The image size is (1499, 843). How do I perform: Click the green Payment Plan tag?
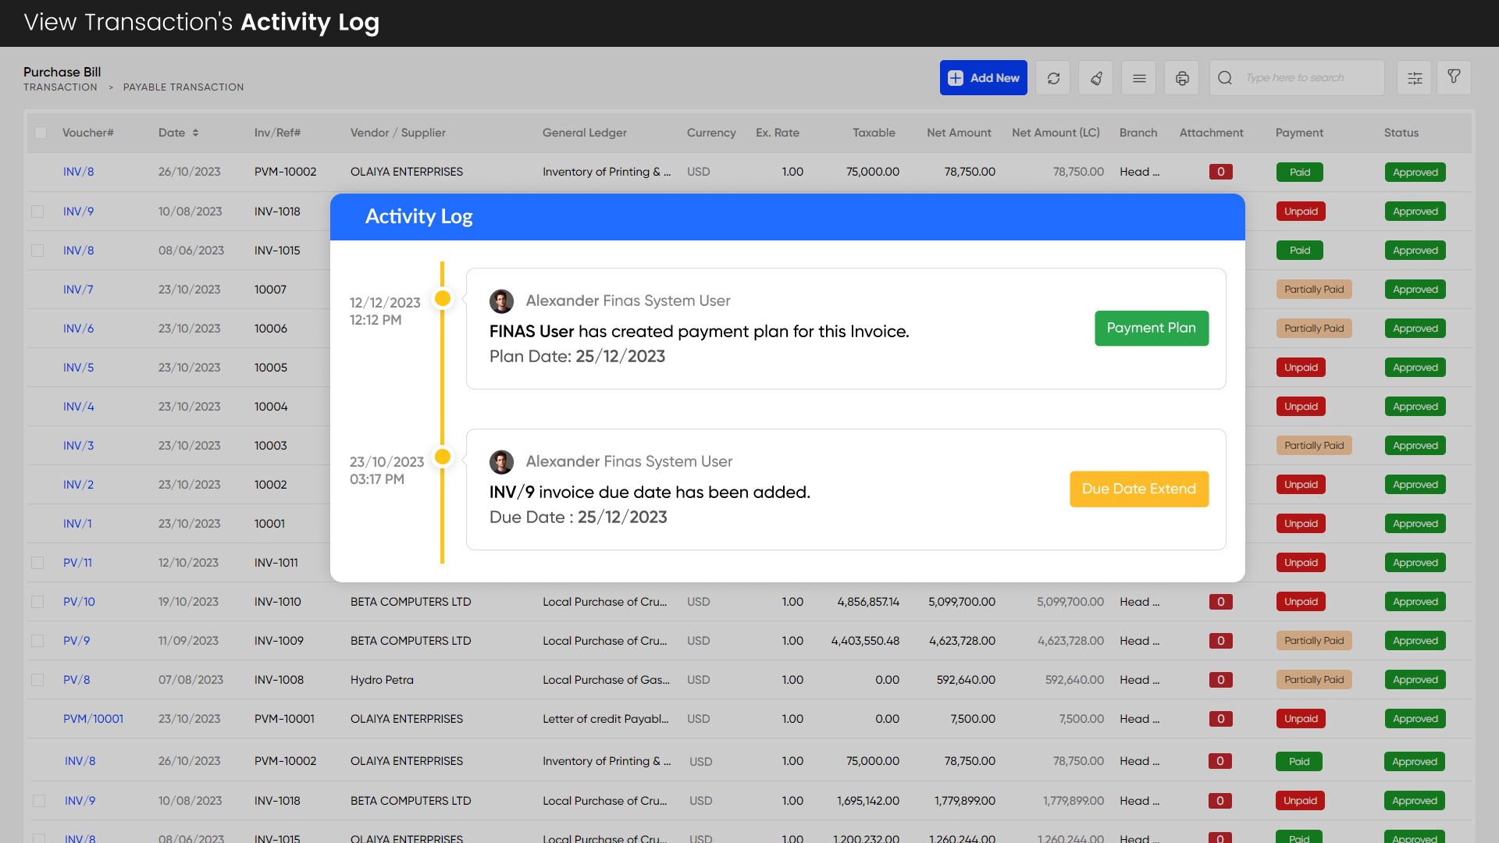click(x=1151, y=328)
